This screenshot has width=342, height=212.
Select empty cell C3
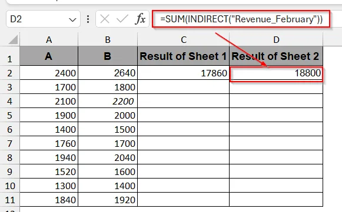click(184, 87)
